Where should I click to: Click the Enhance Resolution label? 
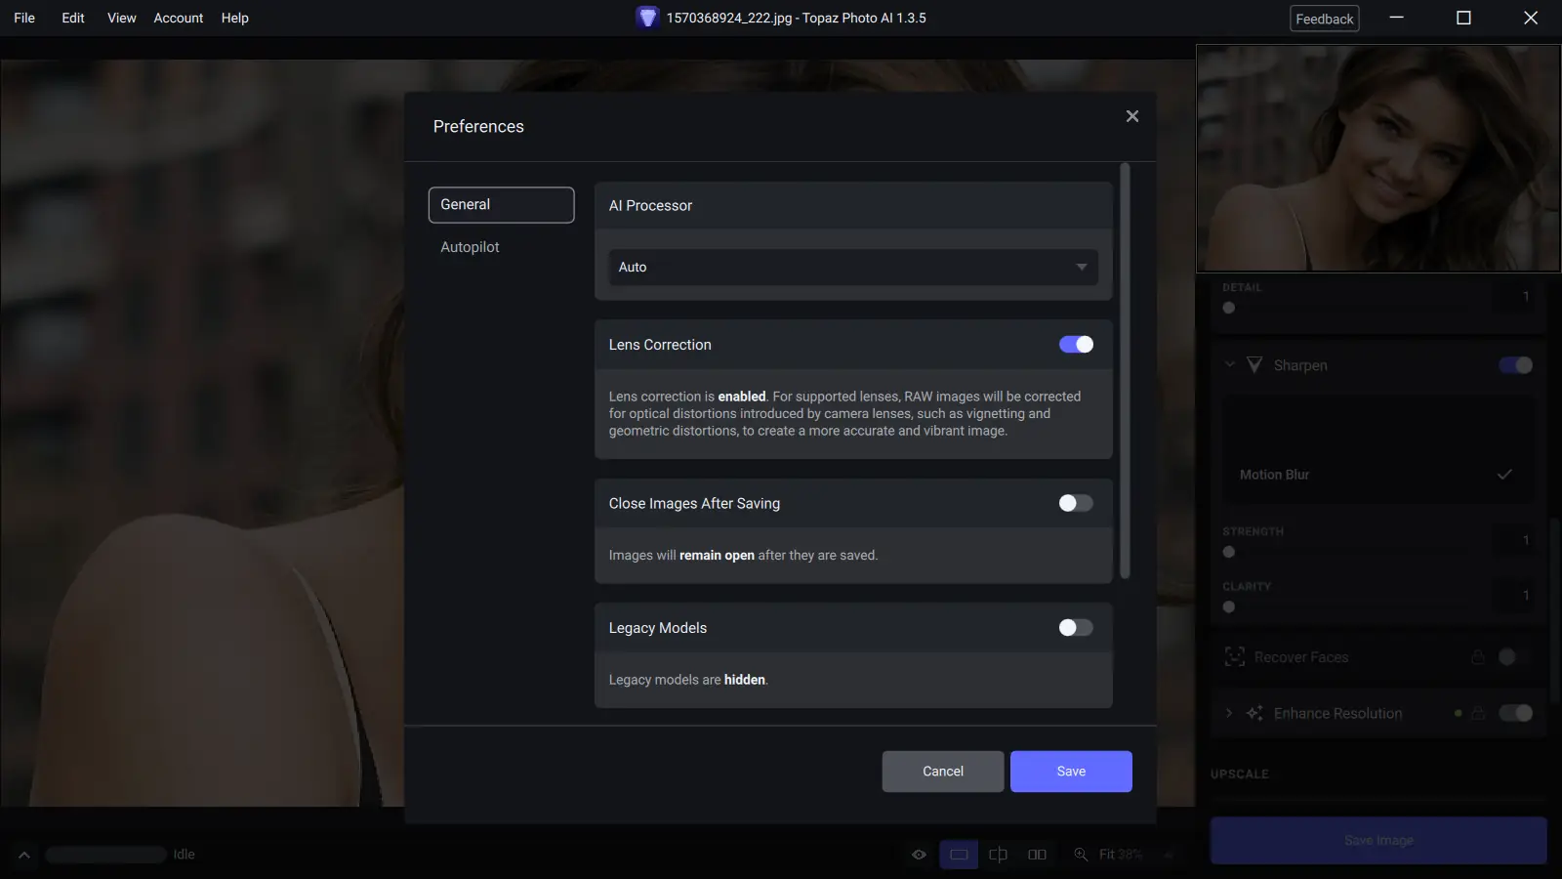point(1337,713)
